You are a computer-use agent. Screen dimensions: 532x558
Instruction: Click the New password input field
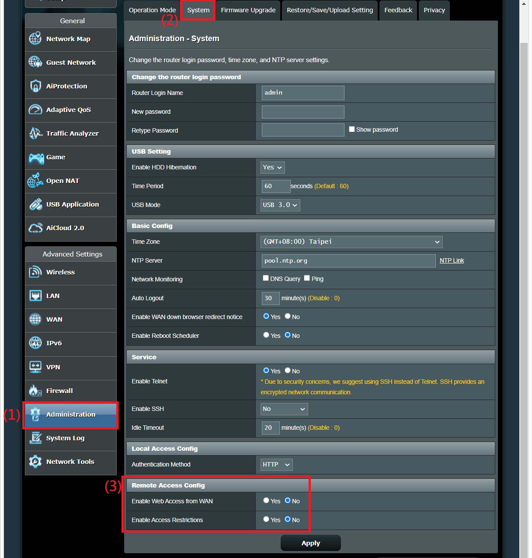pyautogui.click(x=303, y=112)
